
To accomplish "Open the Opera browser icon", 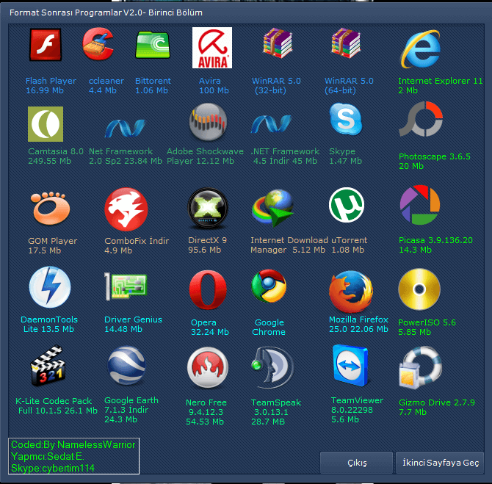I will [206, 291].
